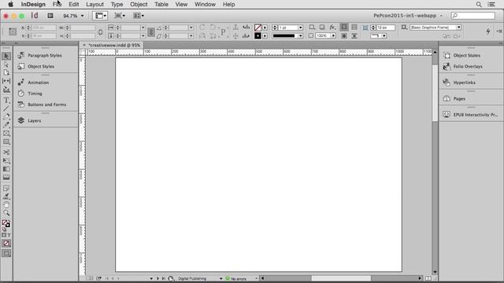Viewport: 504px width, 283px height.
Task: Select the Pencil tool
Action: click(x=6, y=125)
